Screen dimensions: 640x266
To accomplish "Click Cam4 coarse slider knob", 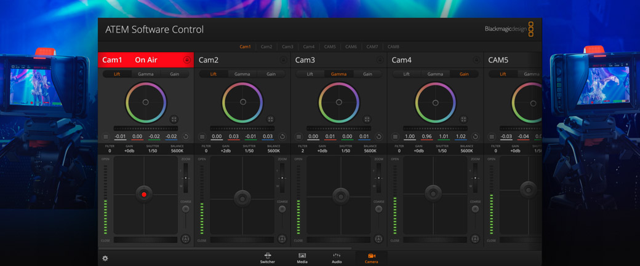I will tap(474, 209).
